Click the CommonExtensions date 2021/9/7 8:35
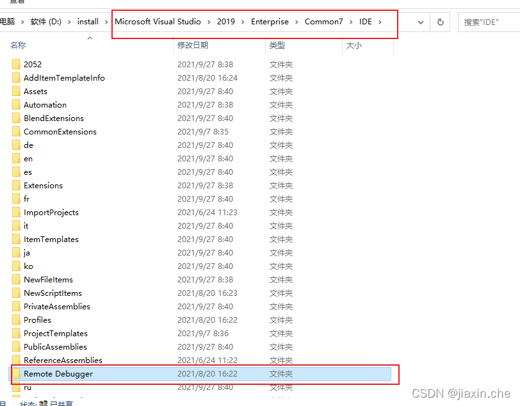Viewport: 520px width, 406px height. tap(203, 132)
